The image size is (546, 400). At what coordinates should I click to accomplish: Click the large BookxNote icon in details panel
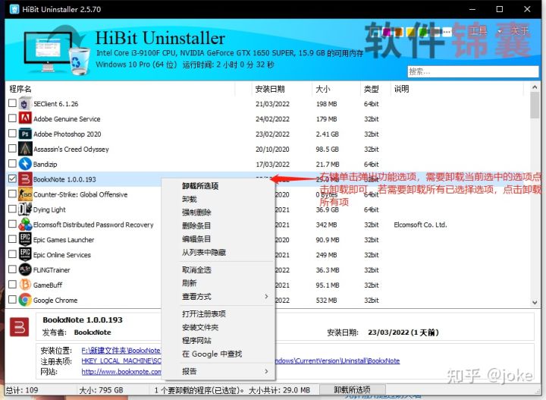click(20, 327)
